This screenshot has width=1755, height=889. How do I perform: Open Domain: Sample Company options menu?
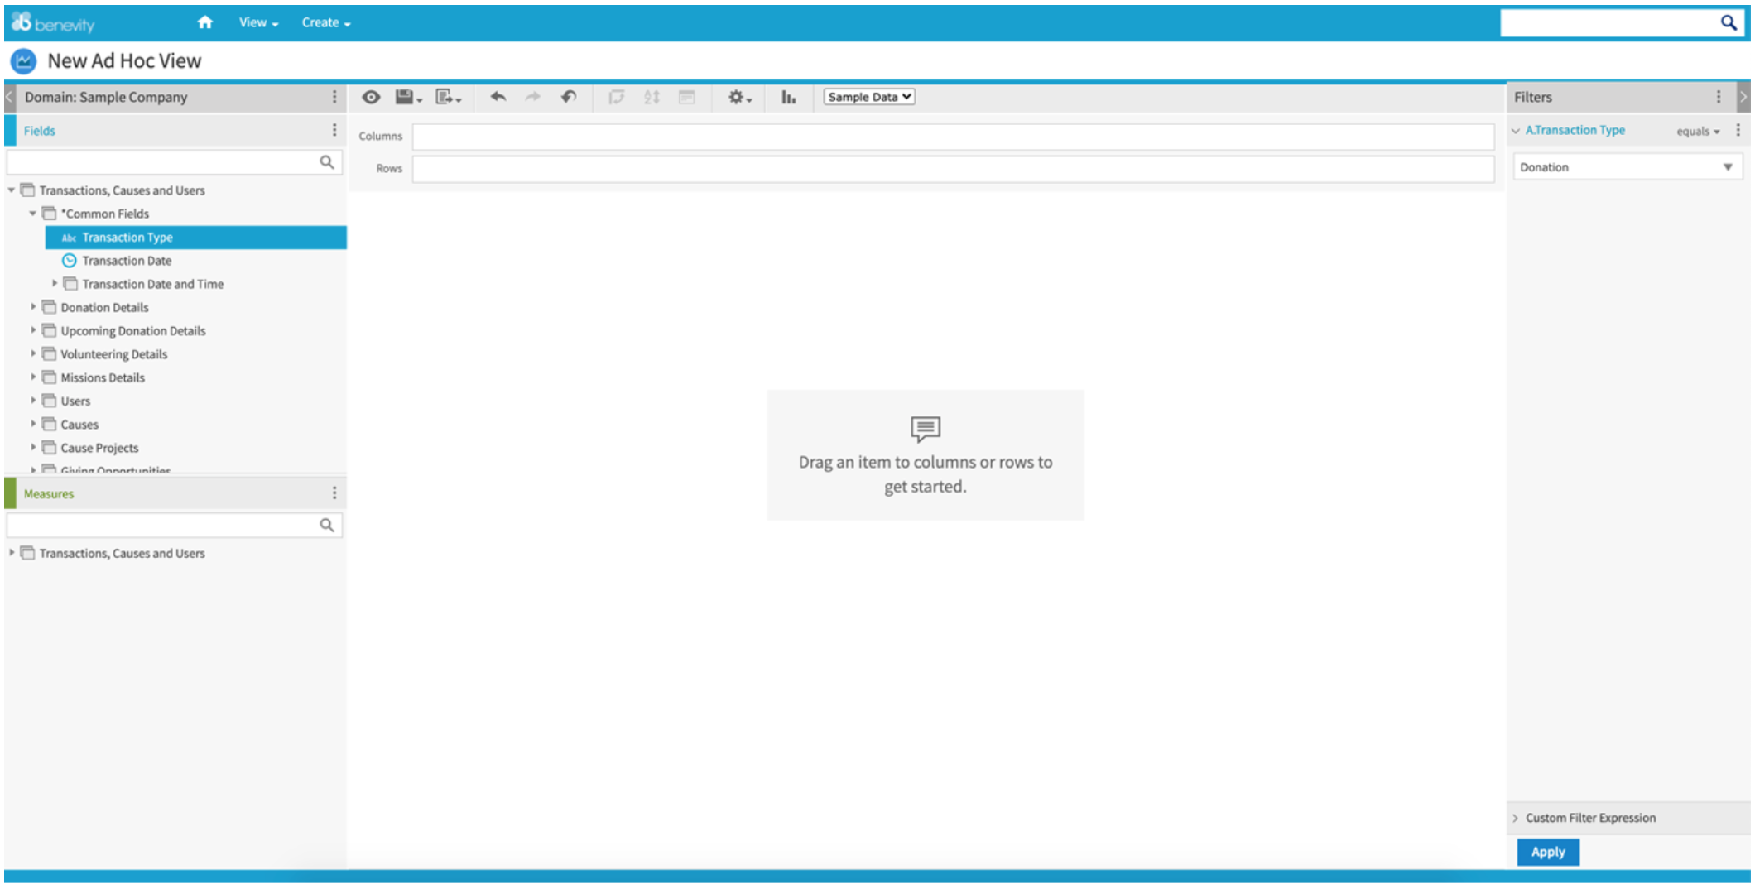click(x=334, y=97)
